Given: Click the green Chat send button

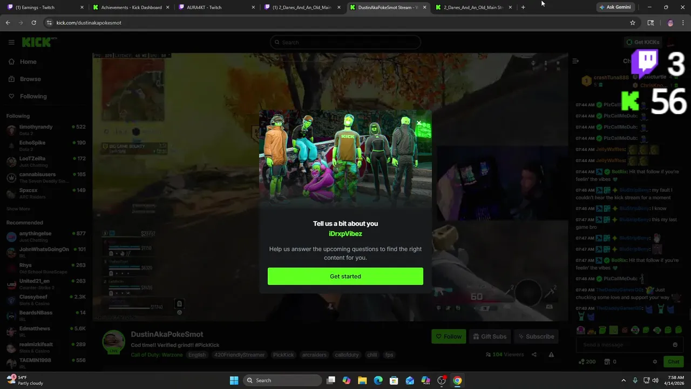Looking at the screenshot, I should [674, 361].
